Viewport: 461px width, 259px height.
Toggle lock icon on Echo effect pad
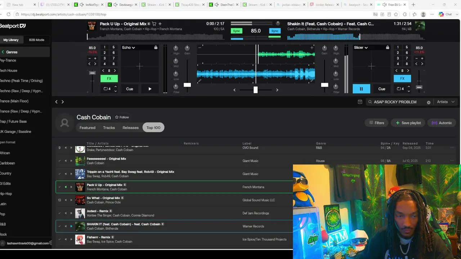pyautogui.click(x=156, y=47)
